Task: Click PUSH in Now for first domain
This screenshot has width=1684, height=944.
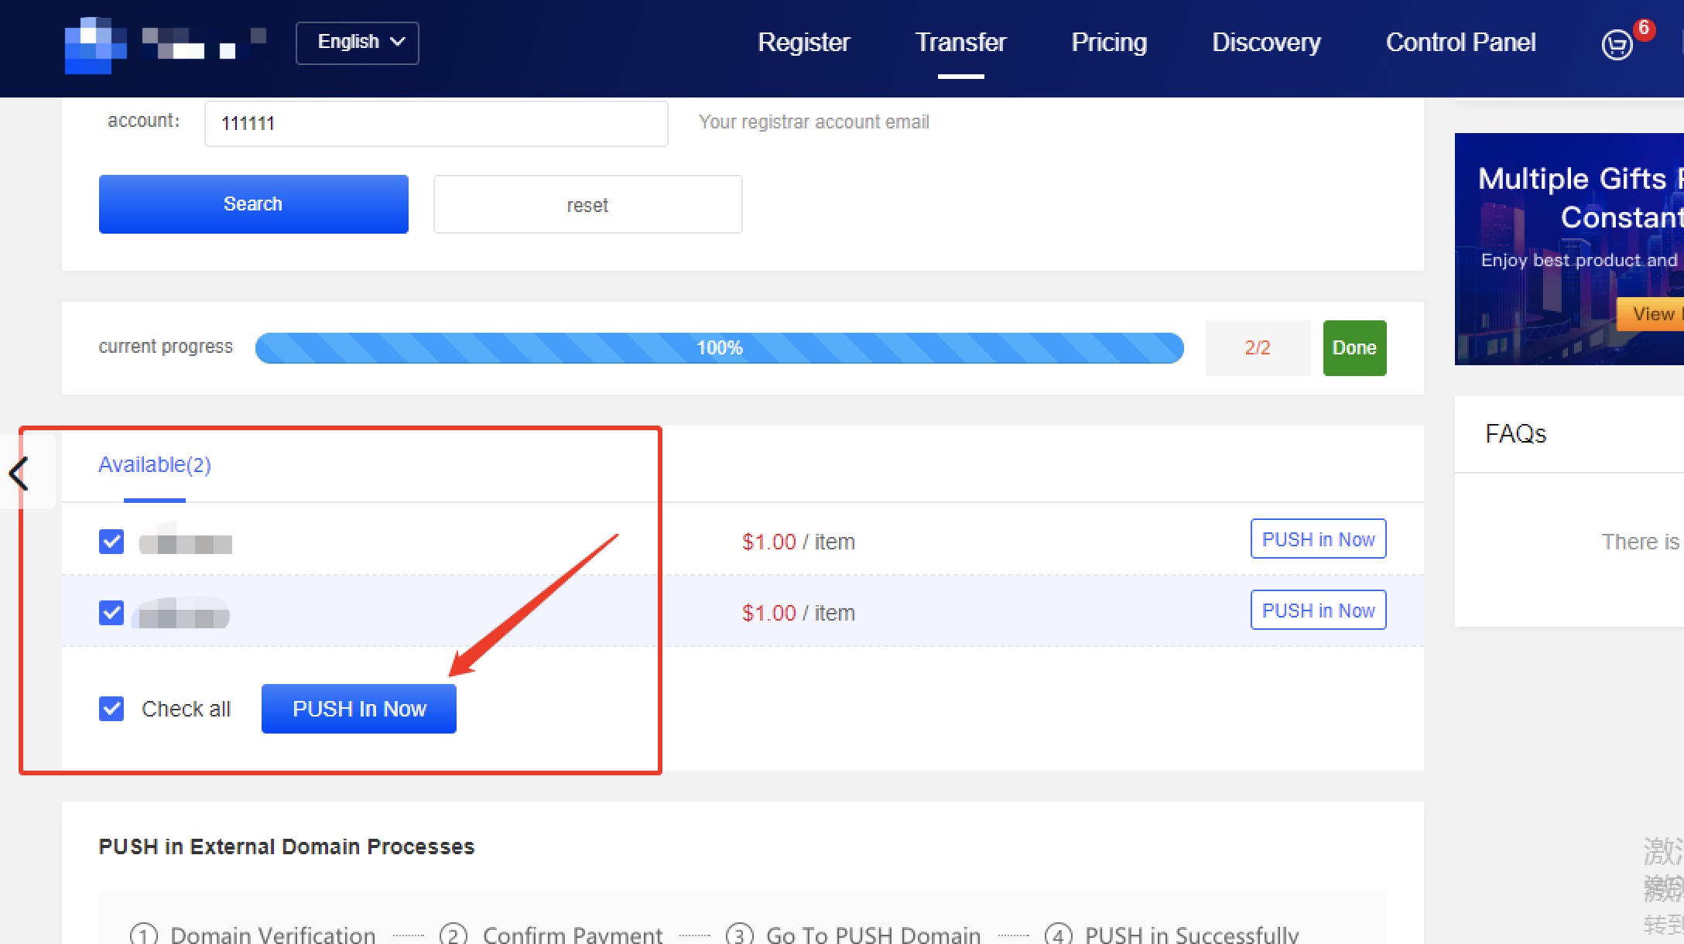Action: click(x=1318, y=539)
